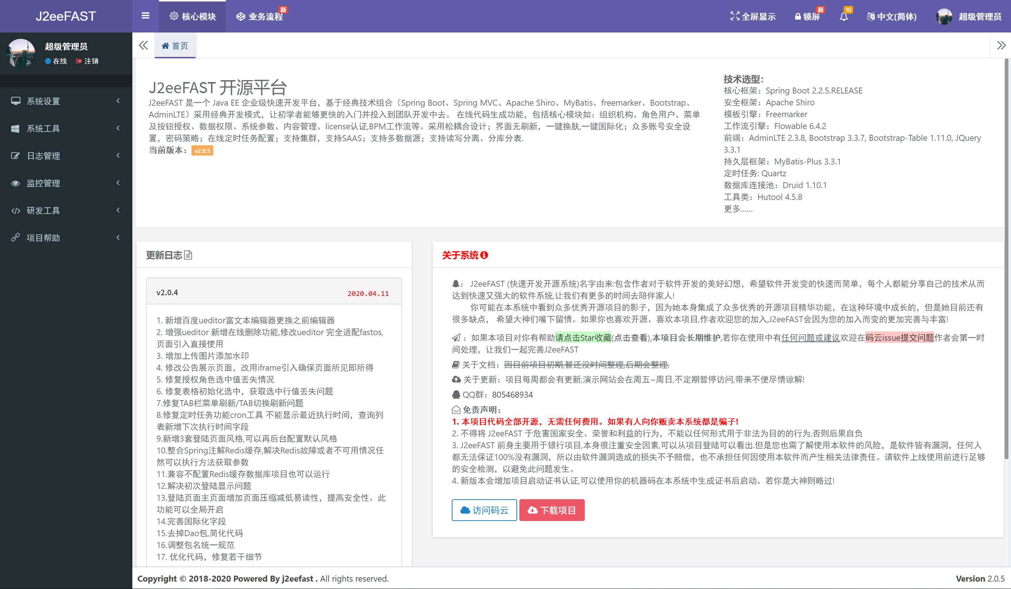
Task: Click the 码云issue提交问题 highlighted link
Action: pyautogui.click(x=899, y=338)
